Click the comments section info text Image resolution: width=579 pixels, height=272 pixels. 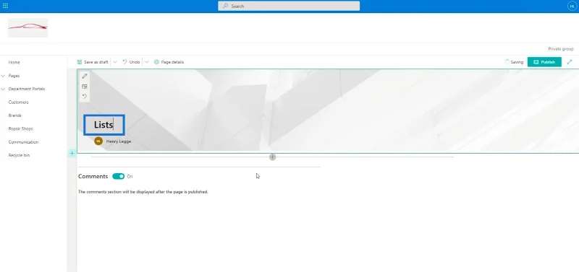coord(143,192)
